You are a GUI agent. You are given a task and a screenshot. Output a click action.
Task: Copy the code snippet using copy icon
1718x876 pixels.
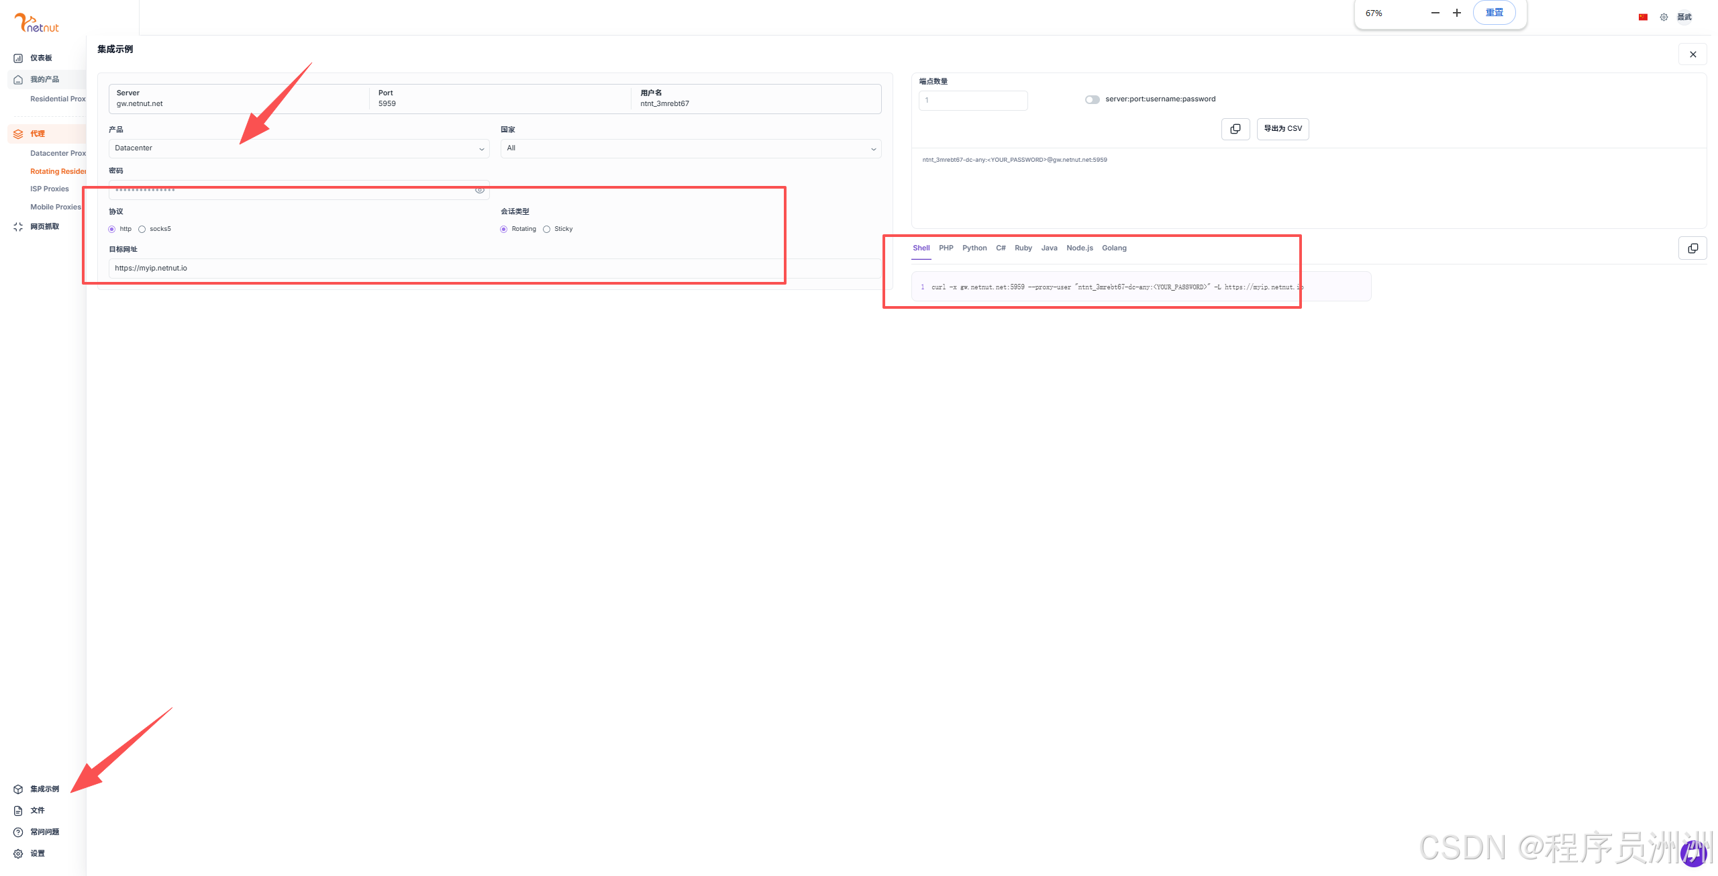pos(1692,248)
